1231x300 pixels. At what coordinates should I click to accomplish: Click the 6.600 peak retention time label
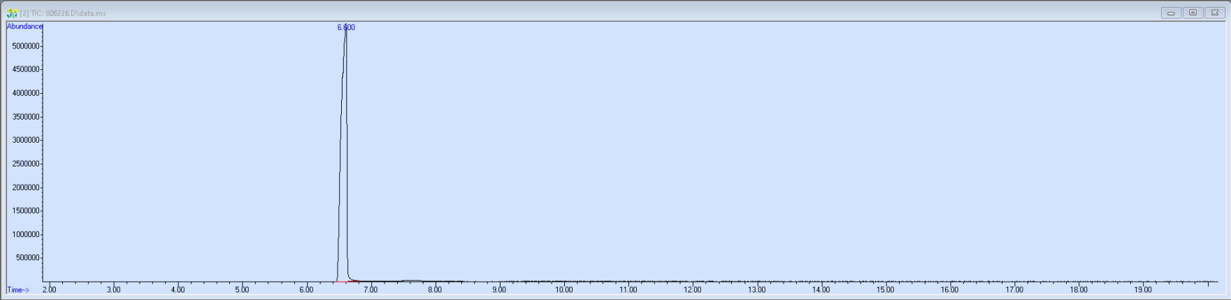(346, 27)
